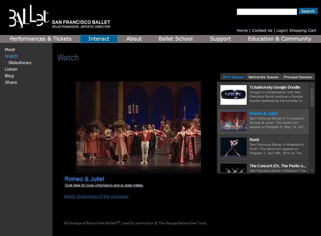Click the Tchaikovsky Google Doodle thumbnail
Viewport: 321px width, 236px height.
[x=233, y=95]
